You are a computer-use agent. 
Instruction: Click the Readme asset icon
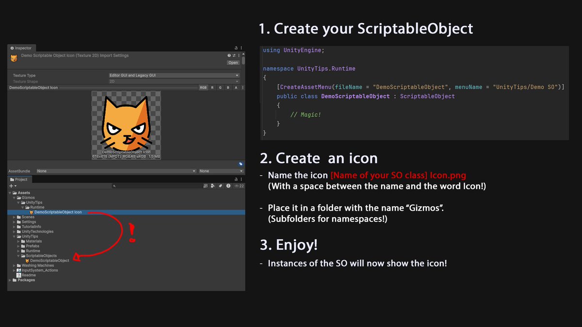pos(19,275)
